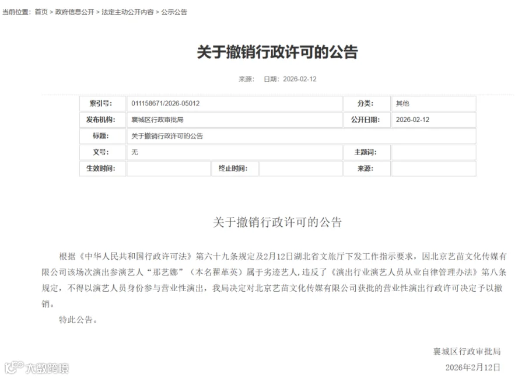This screenshot has width=525, height=378.
Task: Click the empty 主题词 cell
Action: [x=433, y=152]
